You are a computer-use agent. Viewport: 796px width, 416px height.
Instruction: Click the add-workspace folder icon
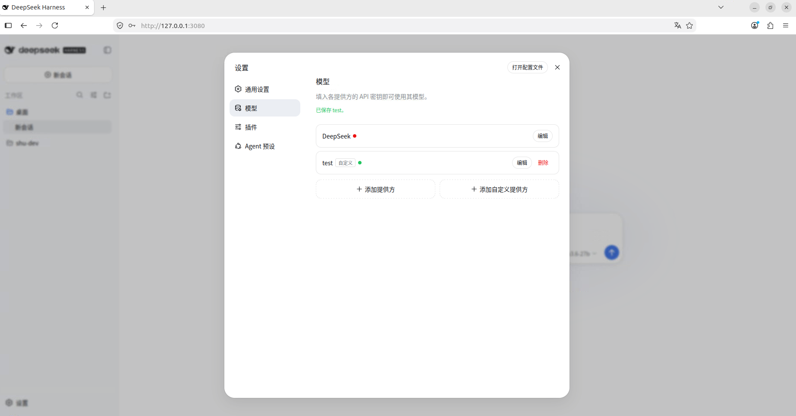(107, 95)
